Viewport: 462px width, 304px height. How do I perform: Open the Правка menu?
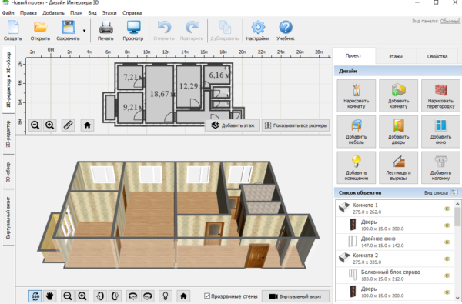28,13
